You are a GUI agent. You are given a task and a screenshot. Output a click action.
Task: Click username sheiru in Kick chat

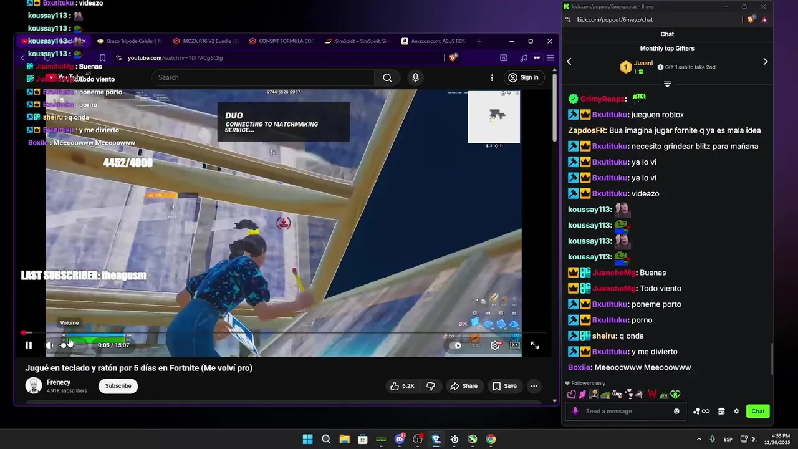point(604,336)
